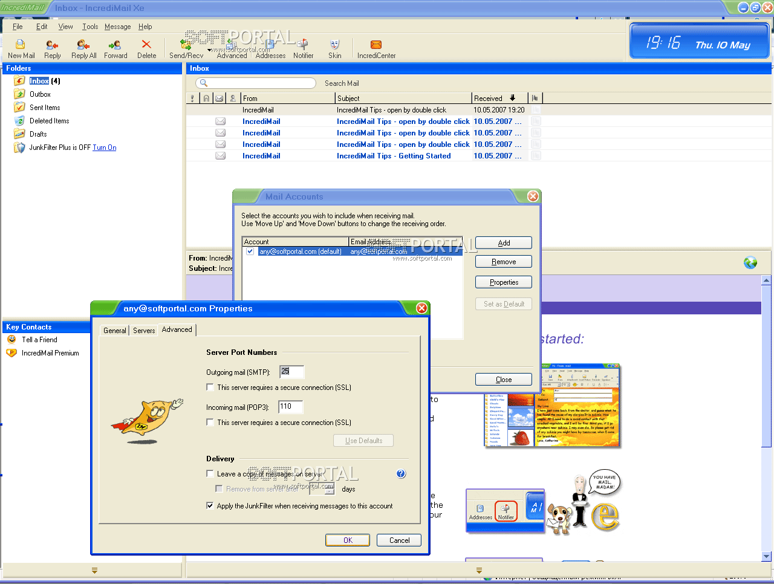This screenshot has width=774, height=584.
Task: Select the Outbox folder
Action: coord(40,94)
